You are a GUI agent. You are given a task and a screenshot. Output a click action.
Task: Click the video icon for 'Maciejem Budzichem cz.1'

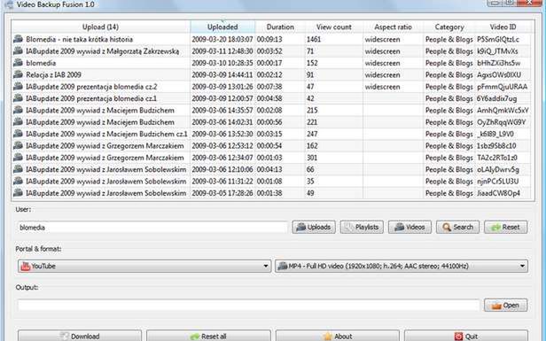(x=18, y=134)
